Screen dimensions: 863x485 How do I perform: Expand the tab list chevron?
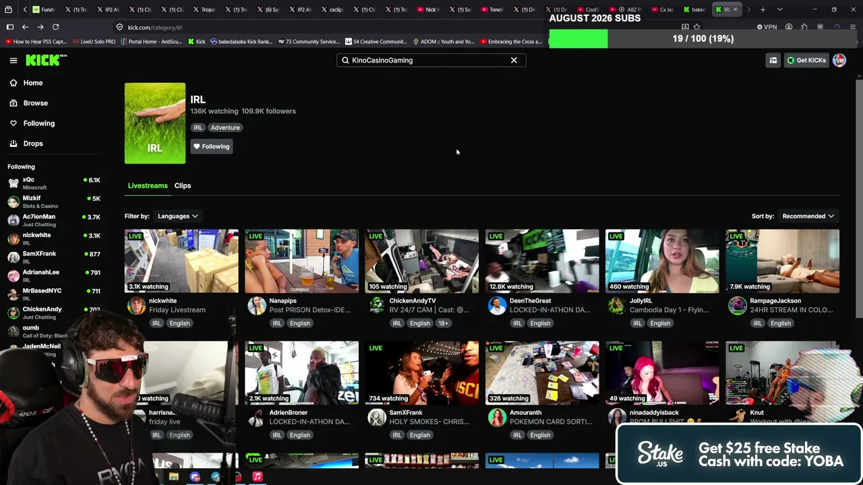pyautogui.click(x=780, y=9)
